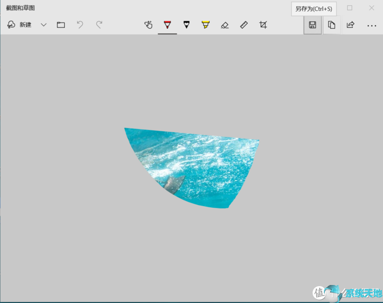The image size is (383, 303).
Task: Select the black pencil tool
Action: click(x=186, y=25)
